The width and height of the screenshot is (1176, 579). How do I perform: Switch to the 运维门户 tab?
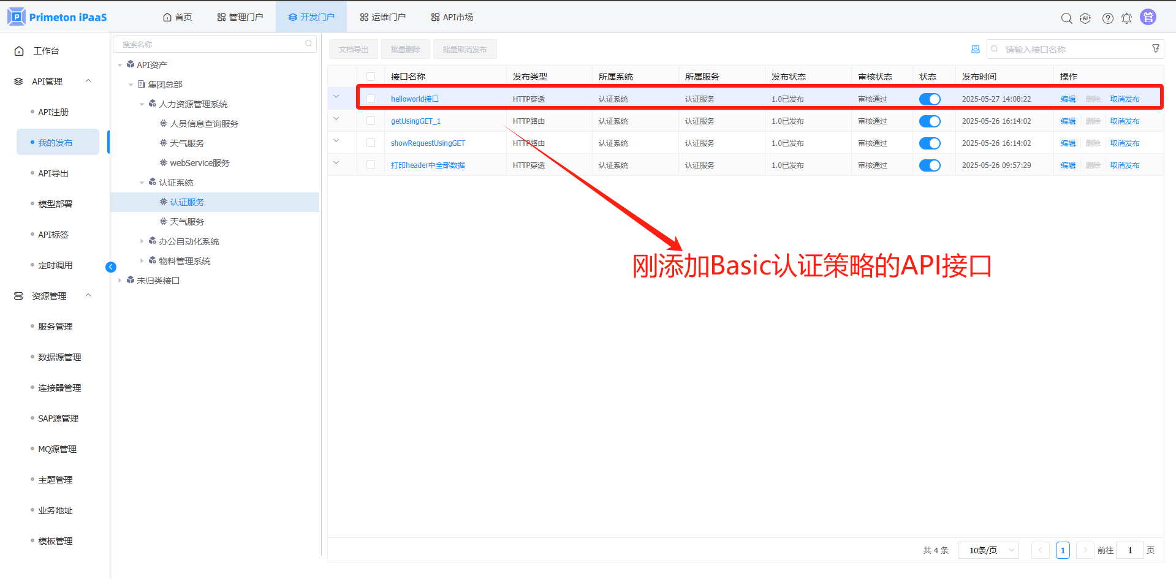click(382, 17)
